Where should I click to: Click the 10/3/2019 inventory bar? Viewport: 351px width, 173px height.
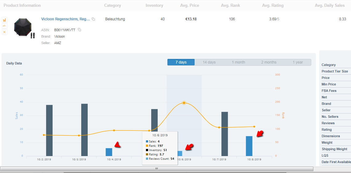click(84, 130)
